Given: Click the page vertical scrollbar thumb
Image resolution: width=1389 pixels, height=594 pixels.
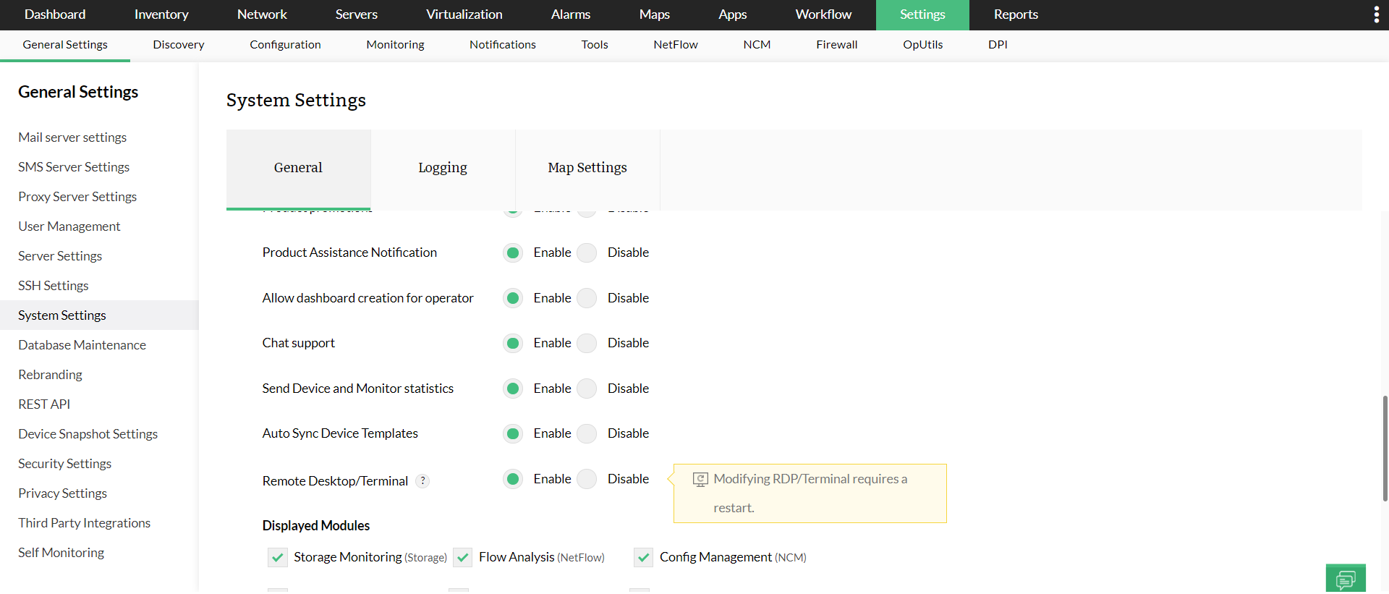Looking at the screenshot, I should pos(1385,449).
